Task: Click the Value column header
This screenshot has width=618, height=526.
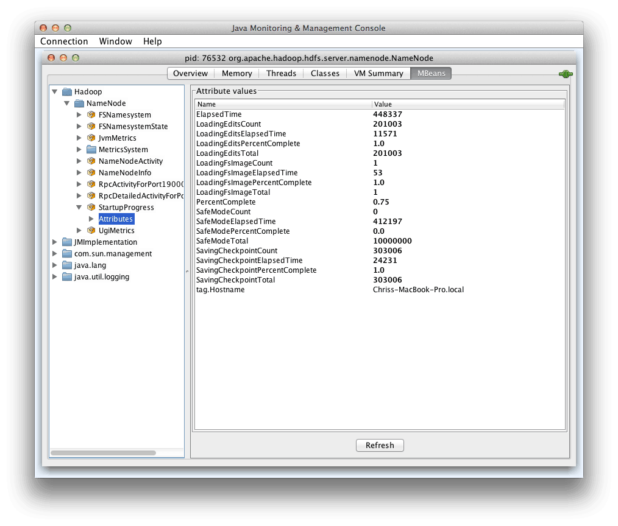Action: click(468, 104)
